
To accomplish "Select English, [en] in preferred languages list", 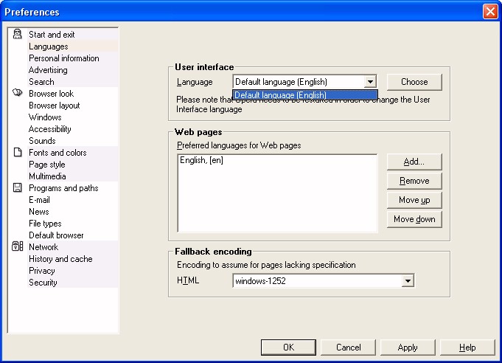I will click(x=201, y=160).
